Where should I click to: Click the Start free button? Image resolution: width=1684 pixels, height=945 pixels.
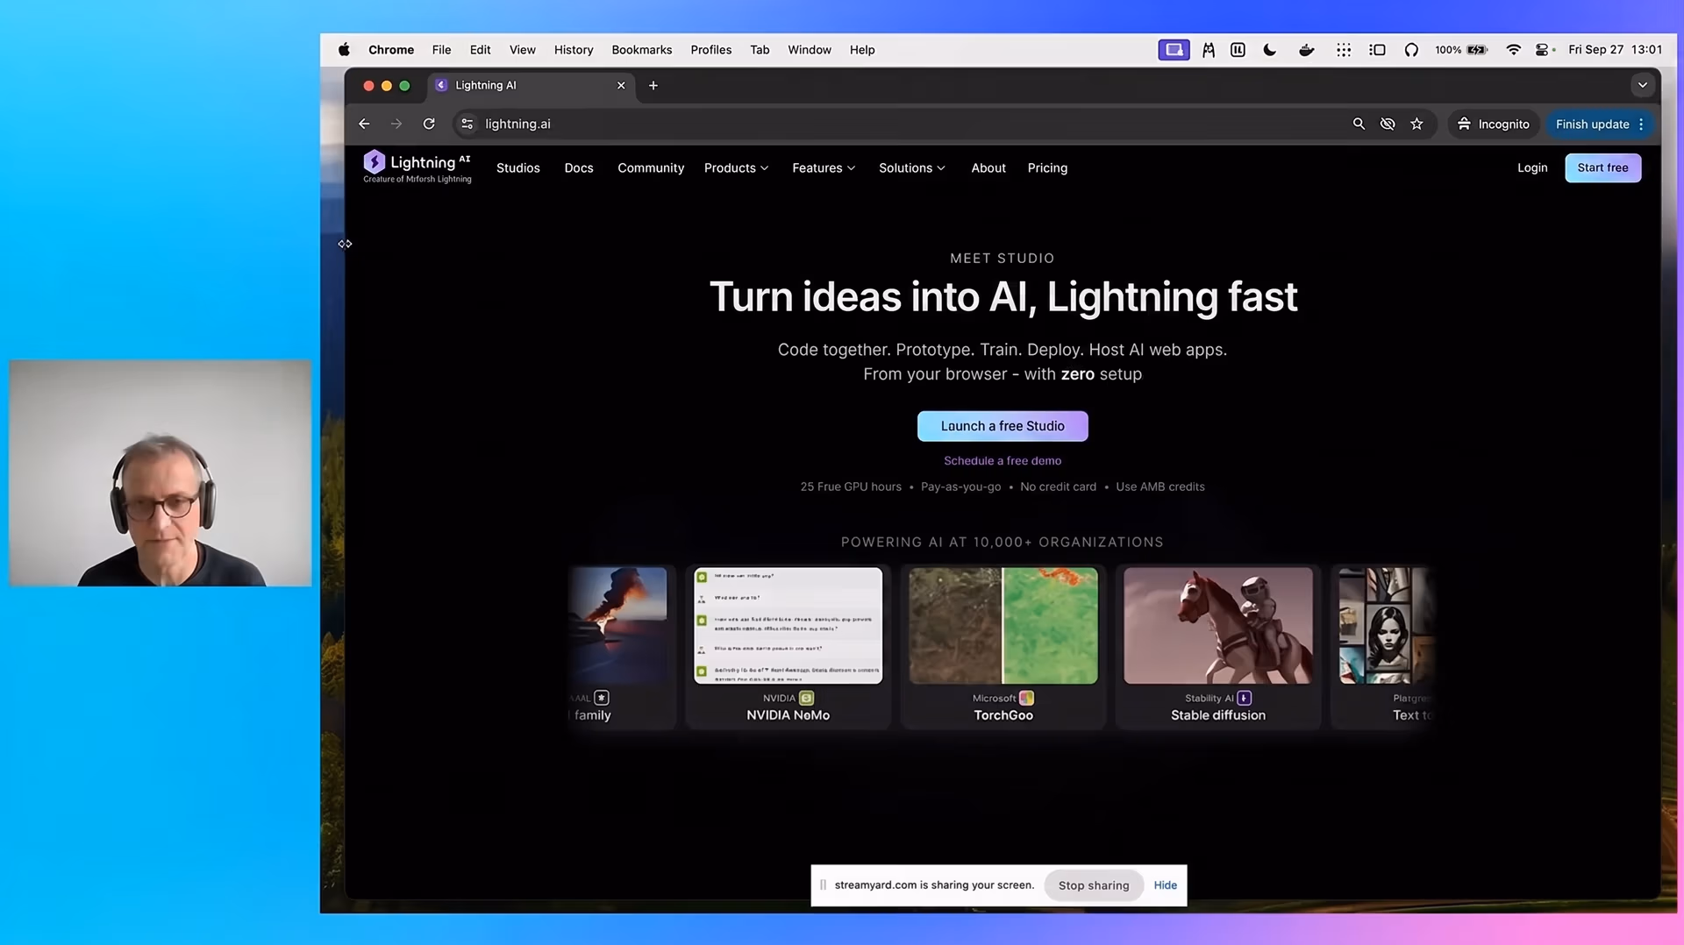pyautogui.click(x=1602, y=167)
